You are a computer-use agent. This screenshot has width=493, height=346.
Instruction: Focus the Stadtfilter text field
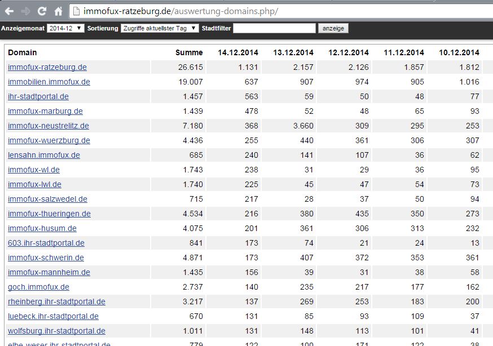[x=274, y=28]
